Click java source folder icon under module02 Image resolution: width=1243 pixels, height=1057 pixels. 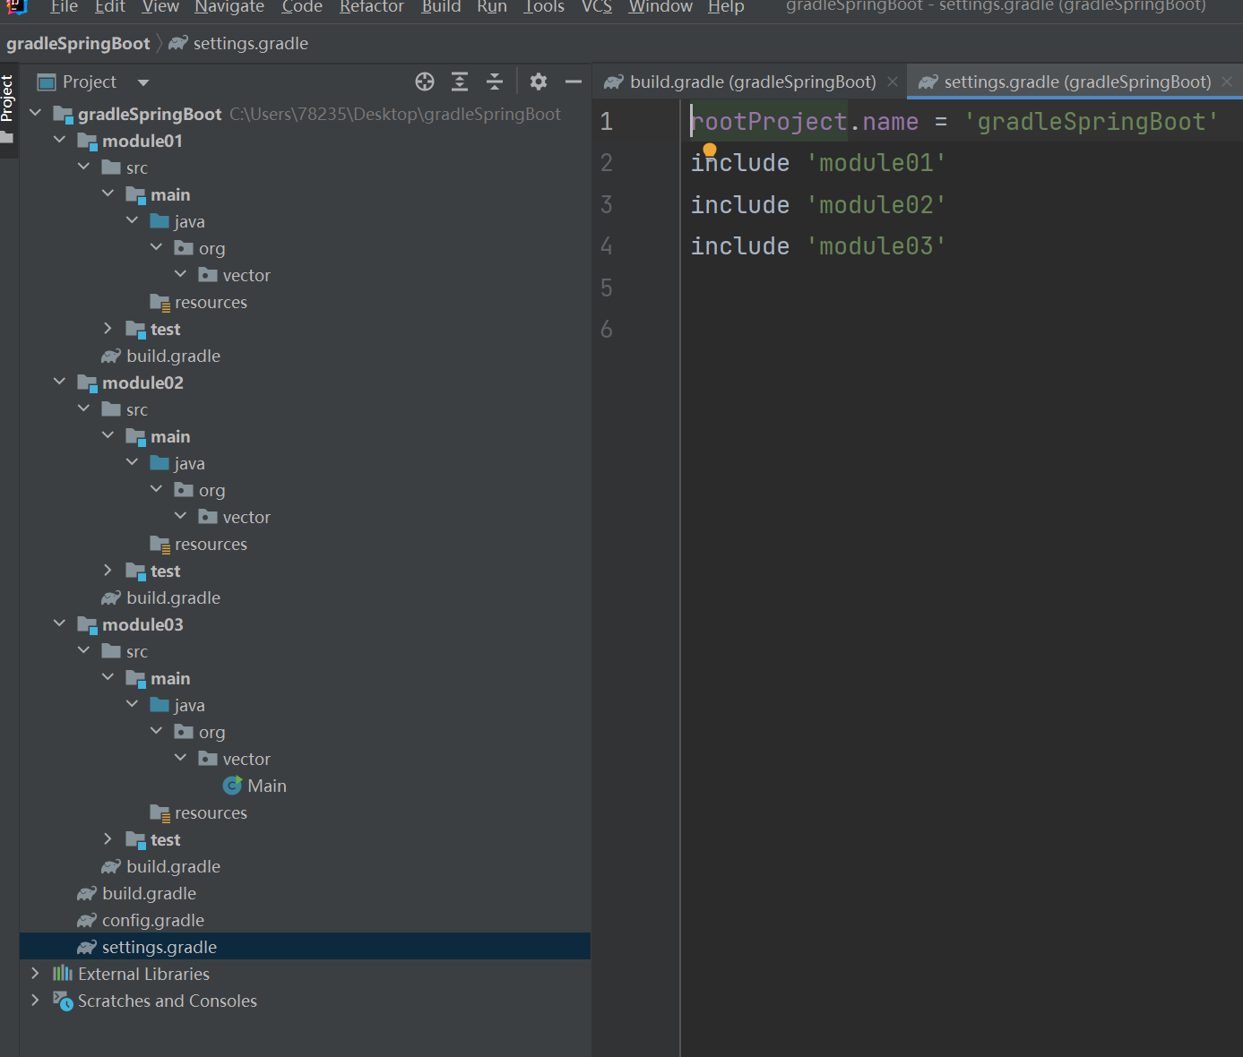click(x=160, y=463)
